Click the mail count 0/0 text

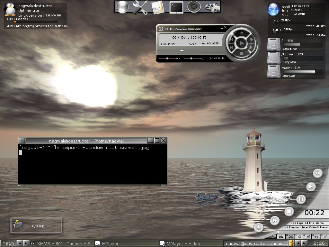pos(38,226)
